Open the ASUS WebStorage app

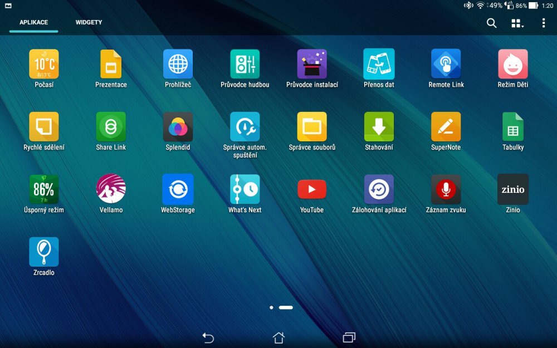(178, 189)
